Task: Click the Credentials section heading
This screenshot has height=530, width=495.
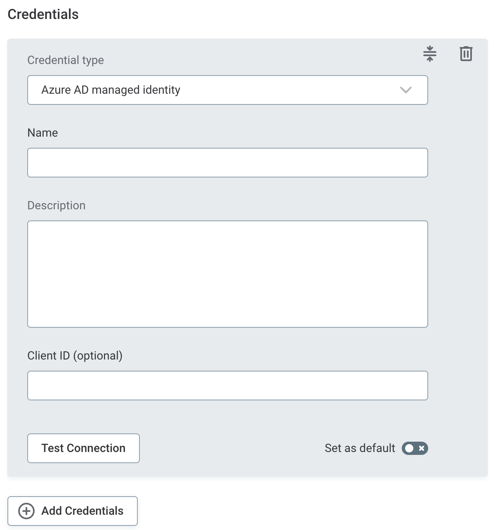Action: [x=43, y=14]
